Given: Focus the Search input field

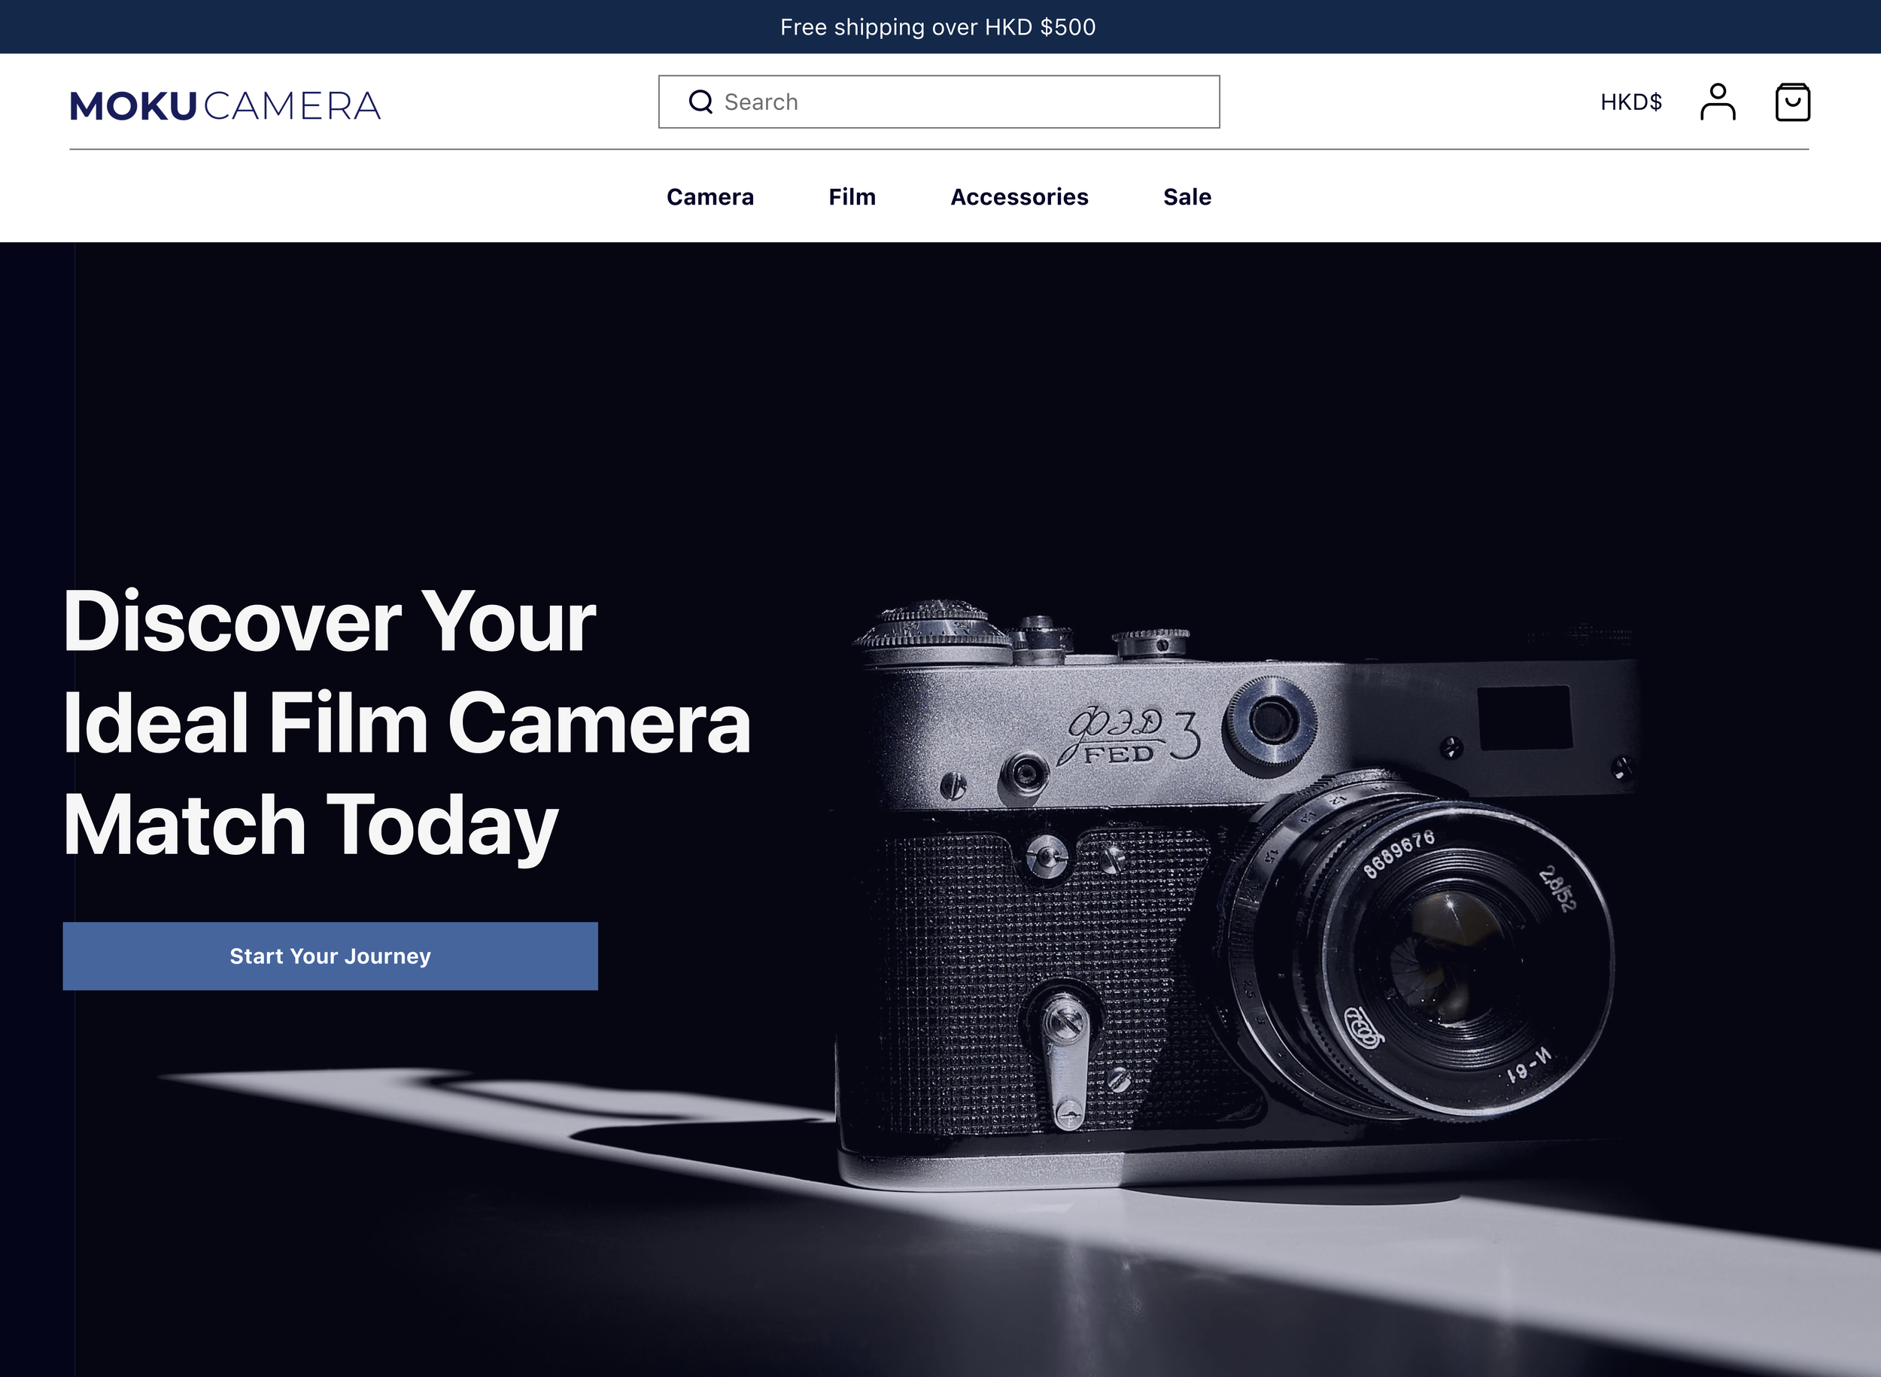Looking at the screenshot, I should [959, 102].
